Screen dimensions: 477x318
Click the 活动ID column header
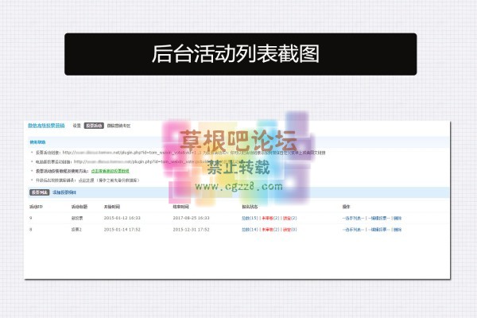[x=36, y=207]
